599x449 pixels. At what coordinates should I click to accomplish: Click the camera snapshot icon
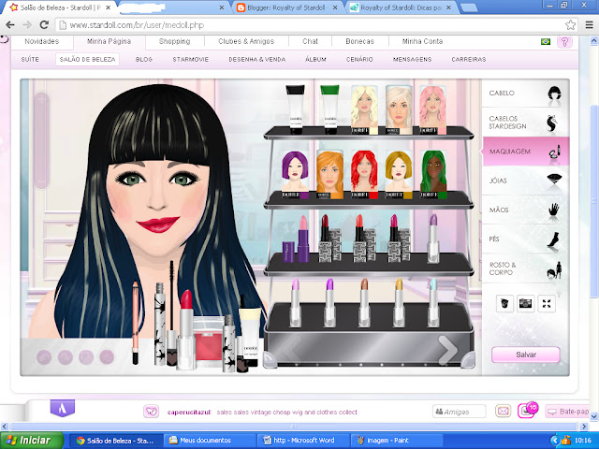point(526,303)
